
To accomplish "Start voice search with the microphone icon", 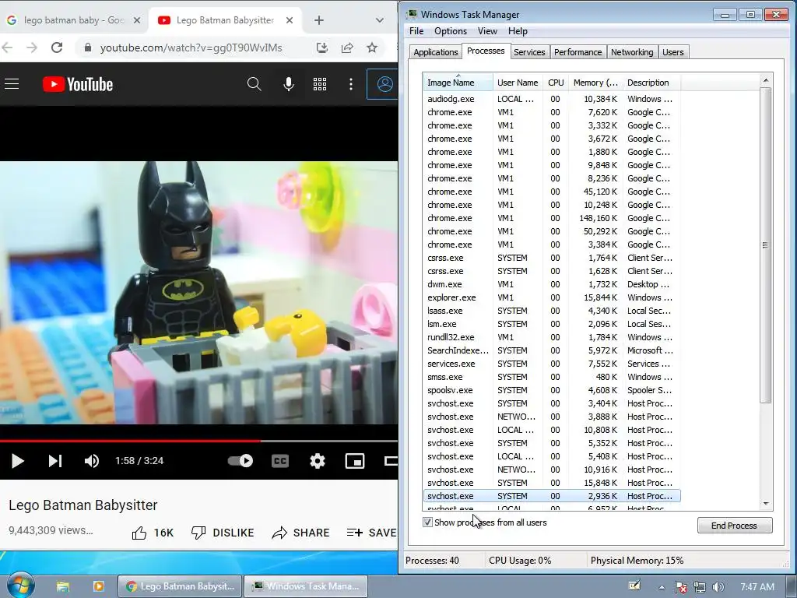I will click(288, 84).
